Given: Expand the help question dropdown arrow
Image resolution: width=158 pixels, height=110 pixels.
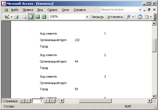Looking at the screenshot, I should coord(140,10).
